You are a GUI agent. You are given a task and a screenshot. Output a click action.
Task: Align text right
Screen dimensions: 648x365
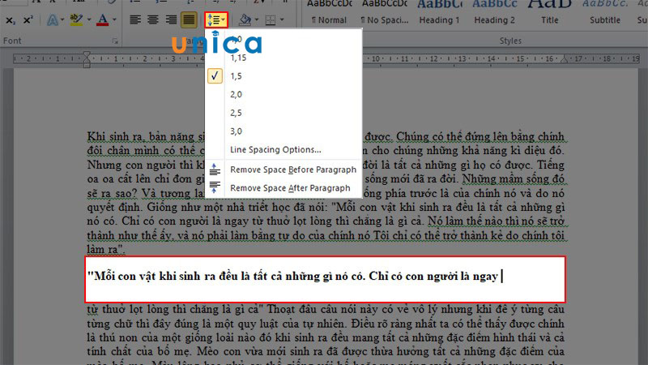[x=171, y=19]
